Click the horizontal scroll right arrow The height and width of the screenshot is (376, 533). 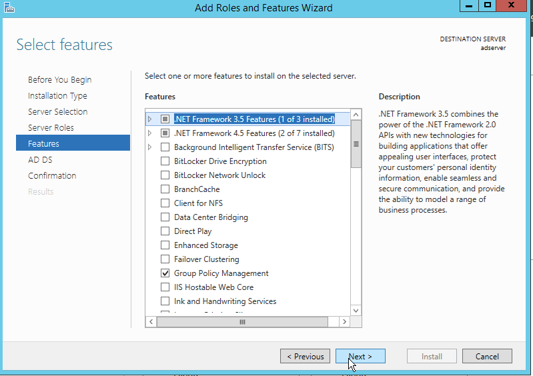pos(344,321)
